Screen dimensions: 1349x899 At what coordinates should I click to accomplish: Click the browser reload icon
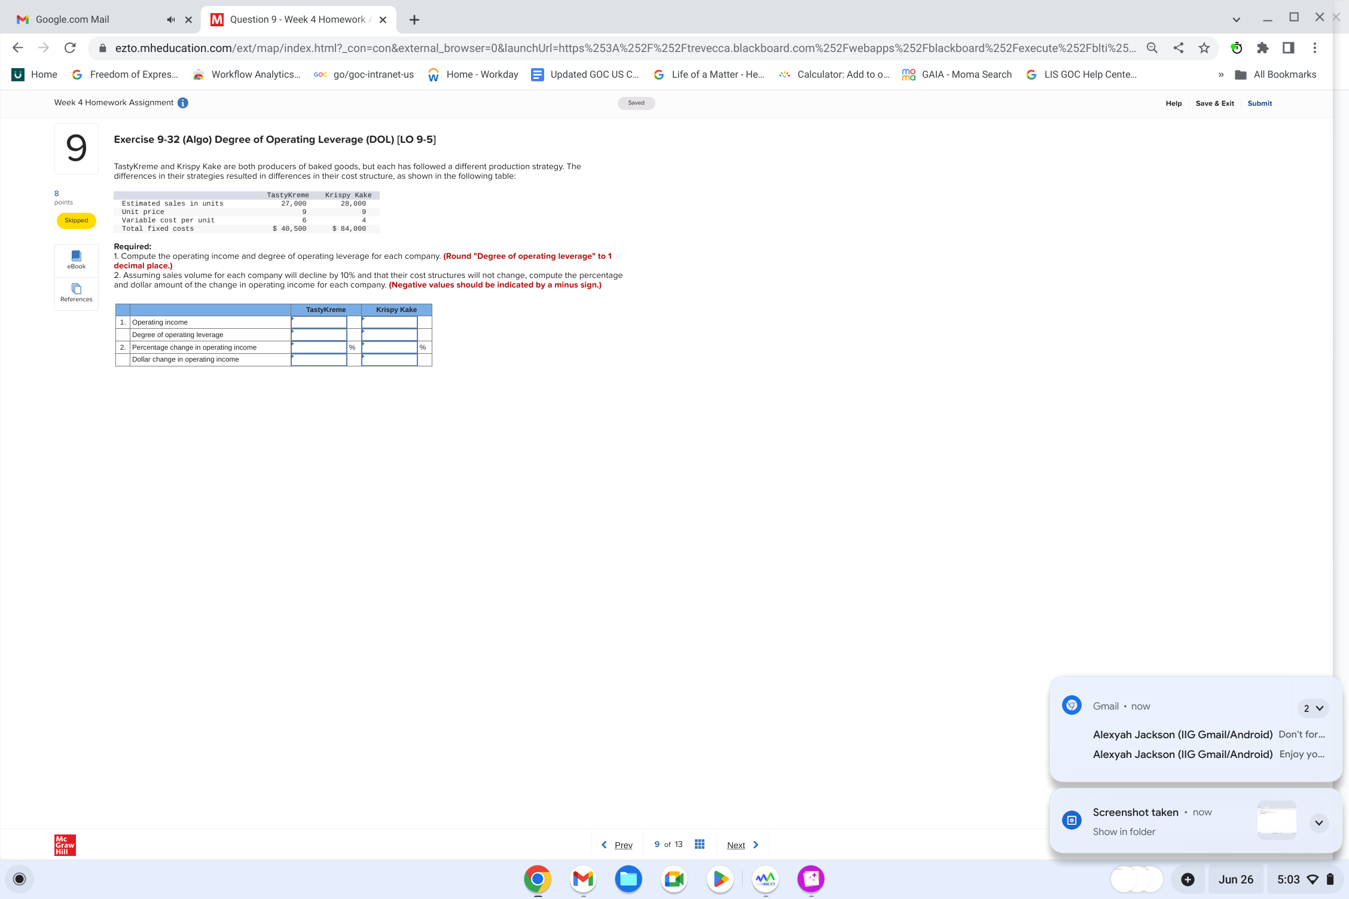point(70,48)
